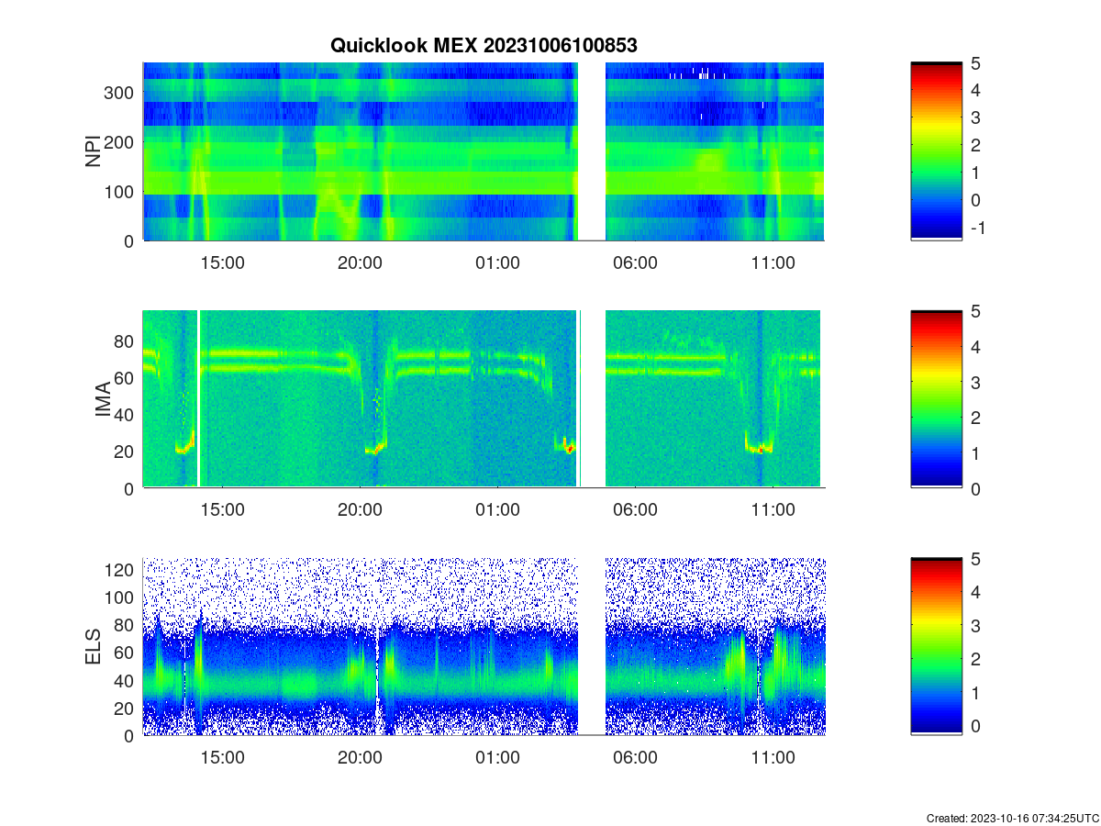The width and height of the screenshot is (1101, 826).
Task: Click the NPI spectrogram plot
Action: click(484, 151)
